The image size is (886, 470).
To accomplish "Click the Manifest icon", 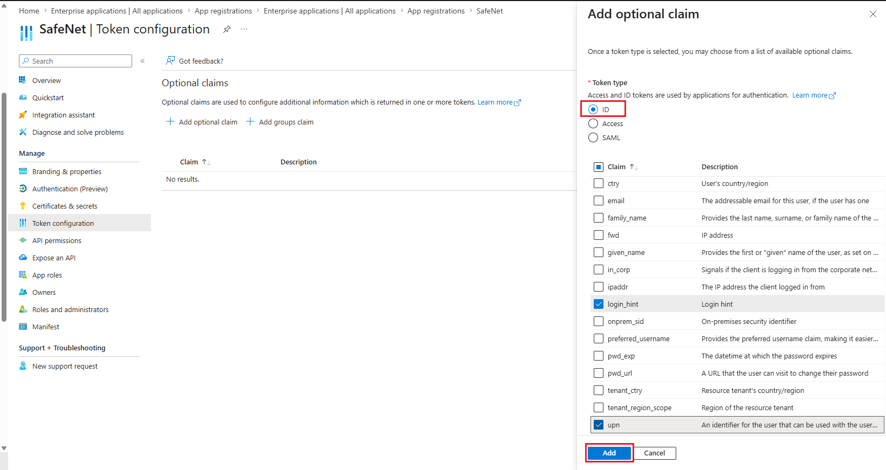I will (23, 327).
